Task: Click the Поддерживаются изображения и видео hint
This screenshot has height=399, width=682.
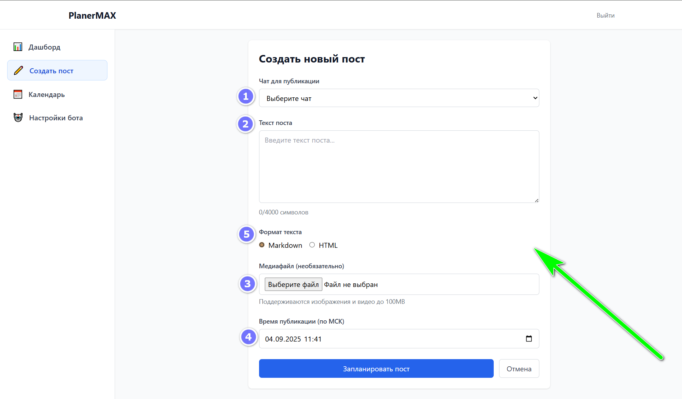Action: click(332, 302)
